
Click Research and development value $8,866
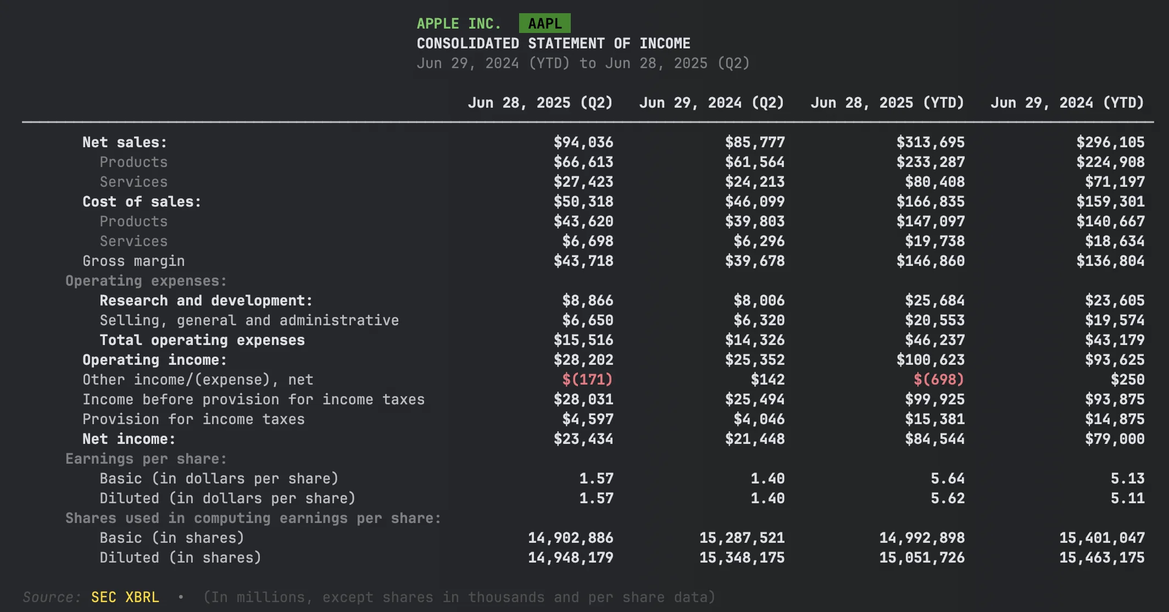click(588, 301)
